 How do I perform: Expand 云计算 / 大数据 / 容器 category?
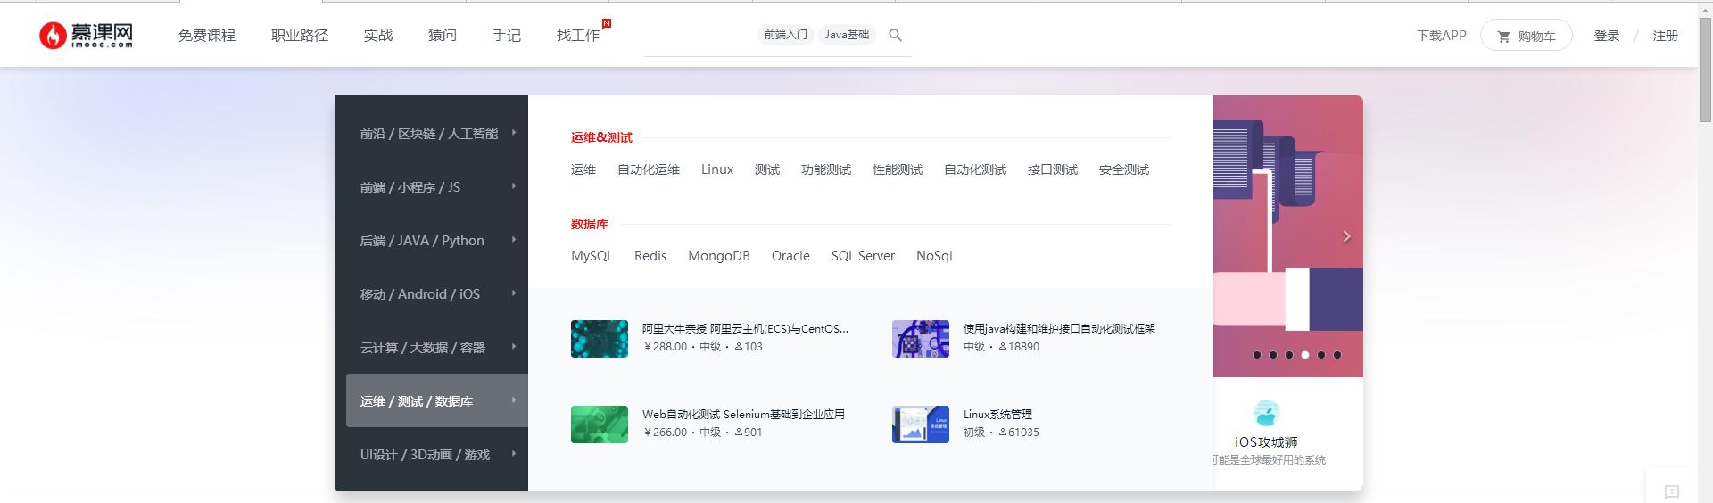437,348
